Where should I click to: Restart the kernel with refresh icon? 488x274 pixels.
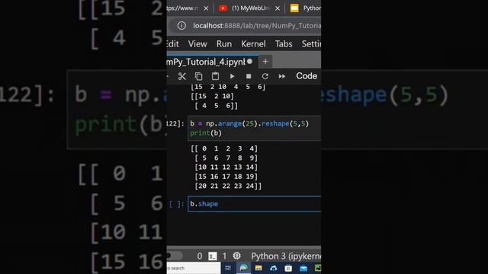coord(265,76)
